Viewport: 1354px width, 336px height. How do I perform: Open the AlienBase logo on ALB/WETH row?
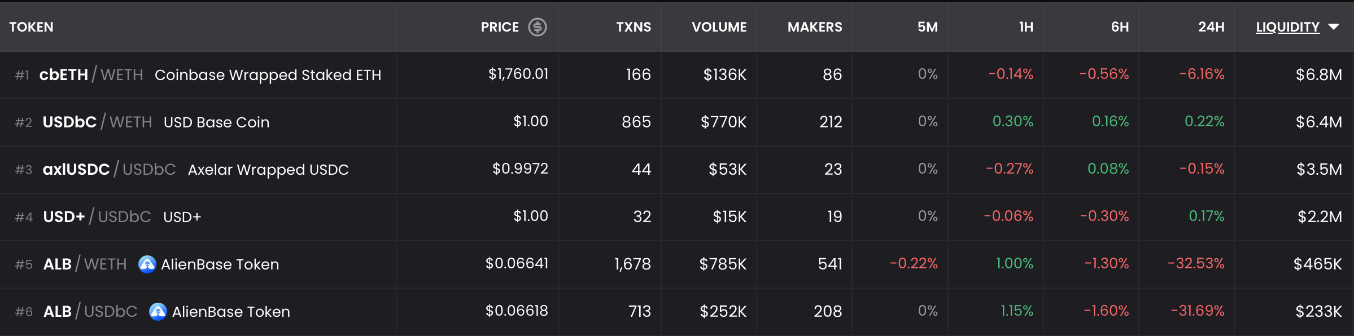147,264
